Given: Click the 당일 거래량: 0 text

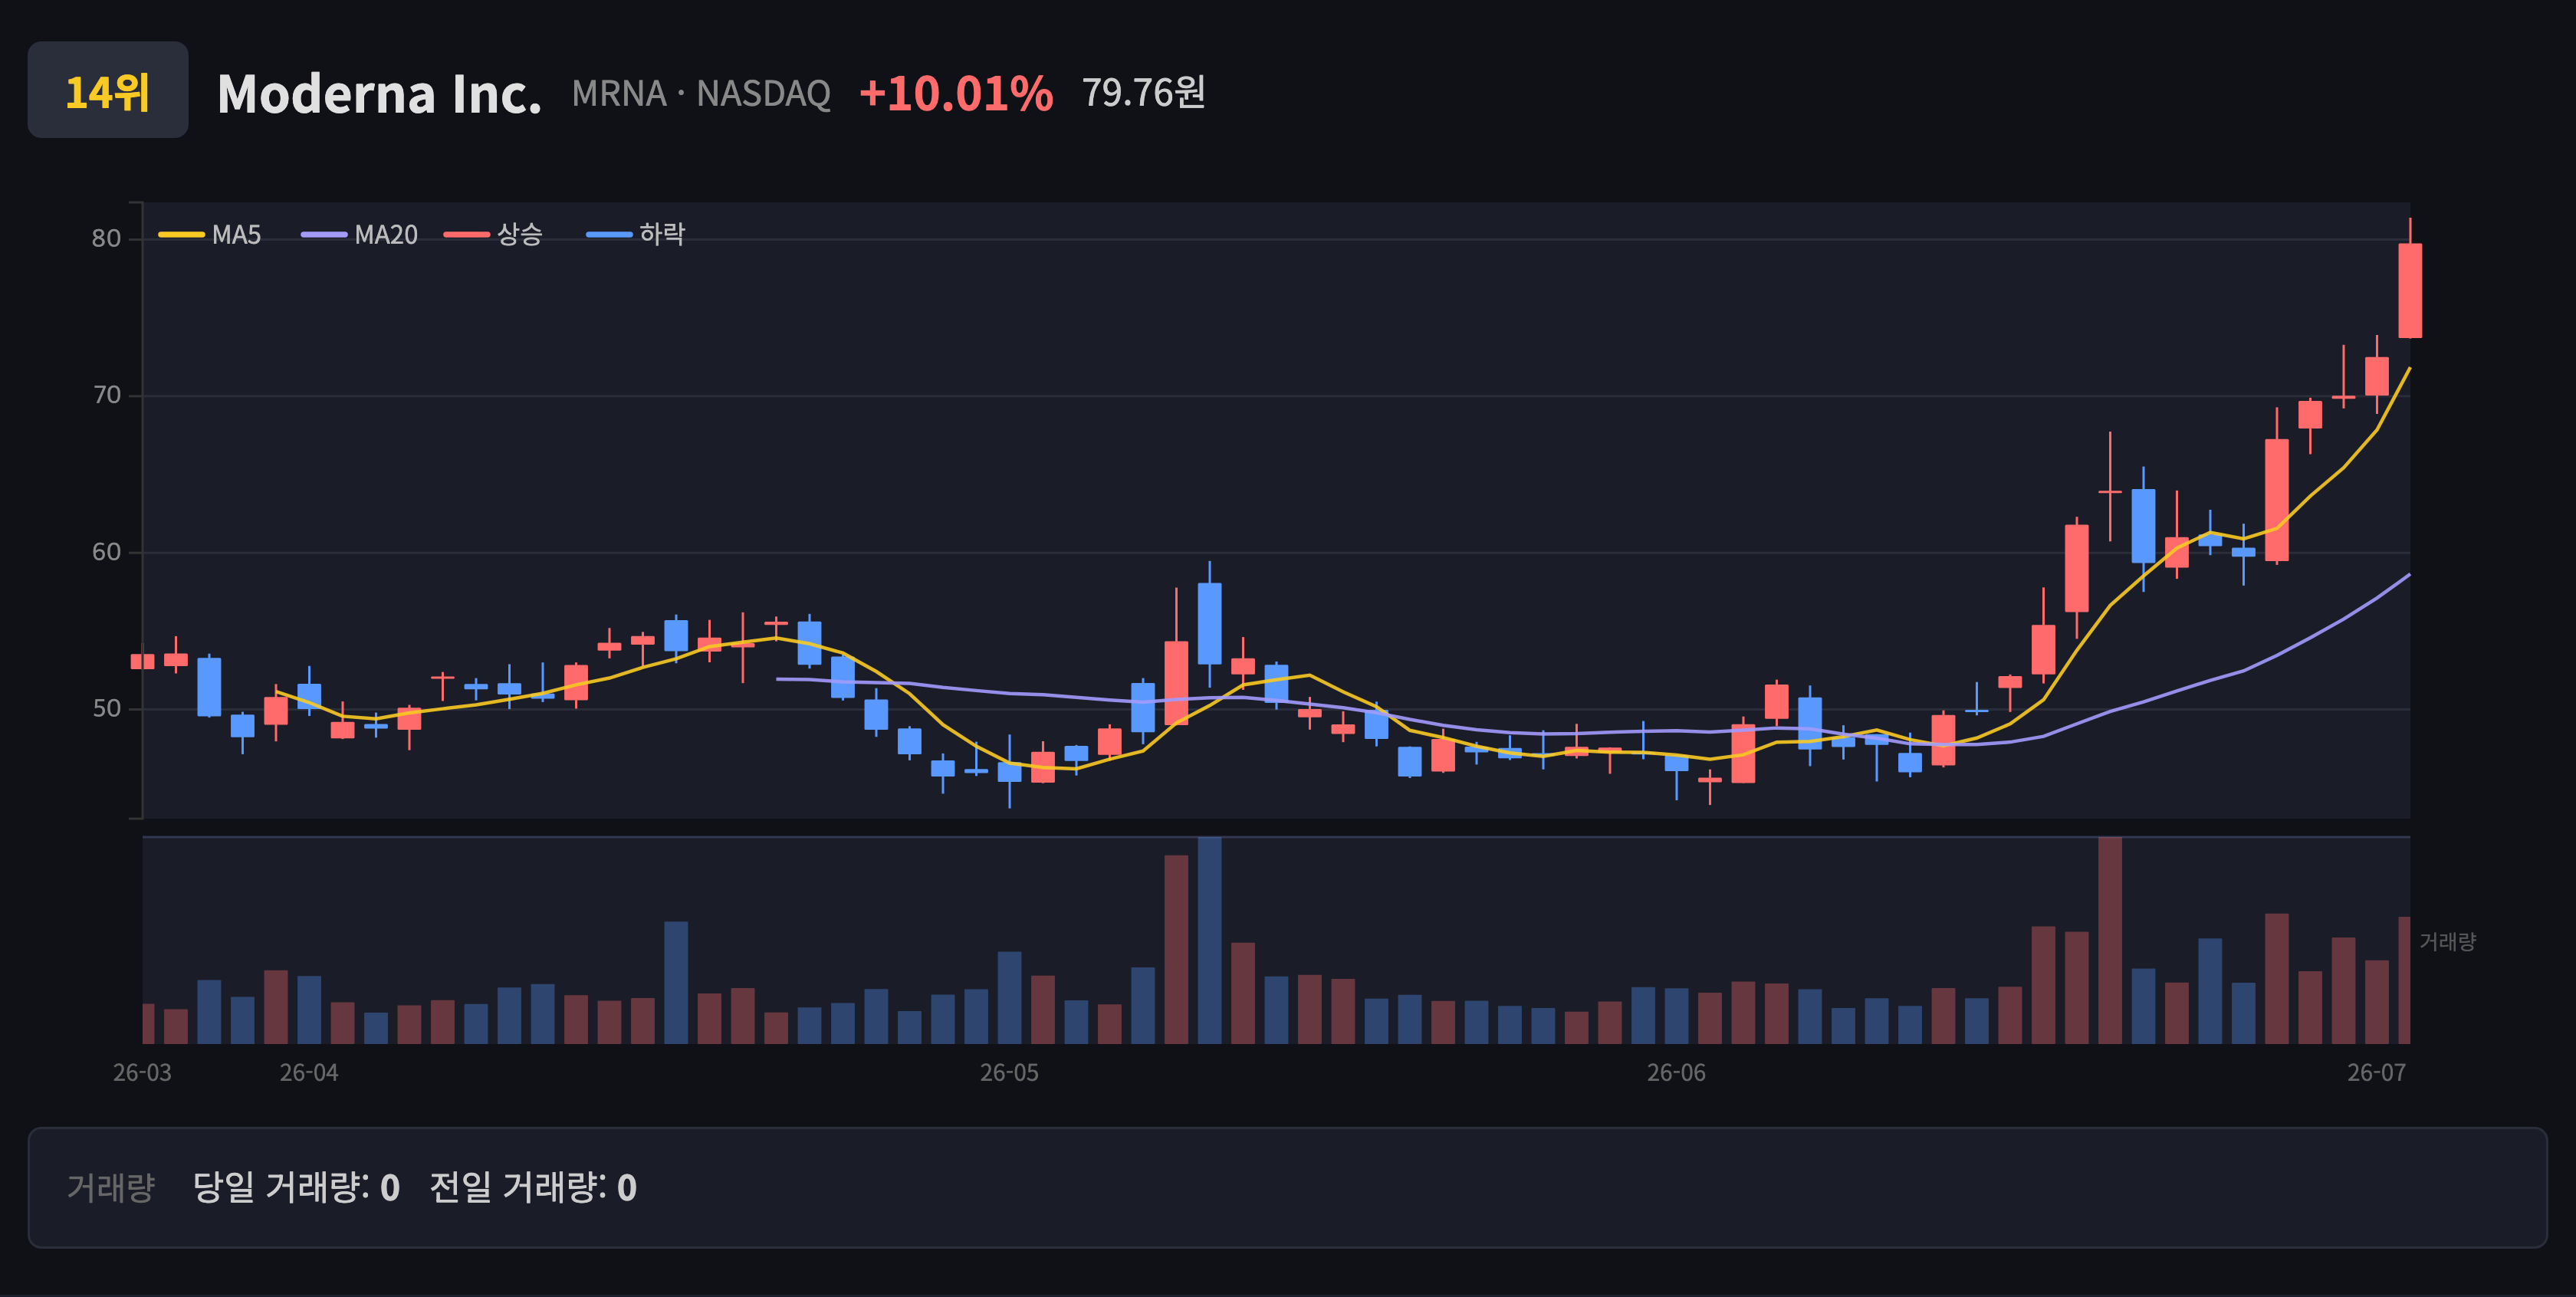Looking at the screenshot, I should (296, 1187).
